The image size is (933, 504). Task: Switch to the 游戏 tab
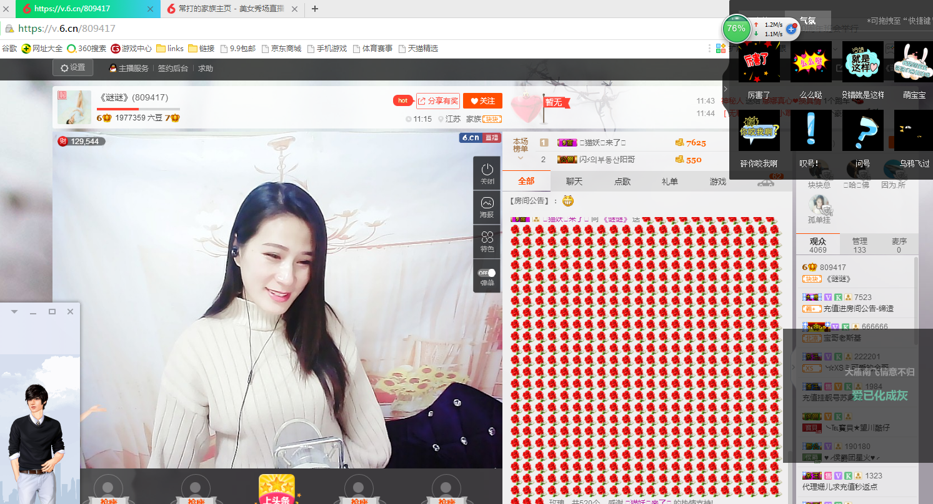point(718,181)
